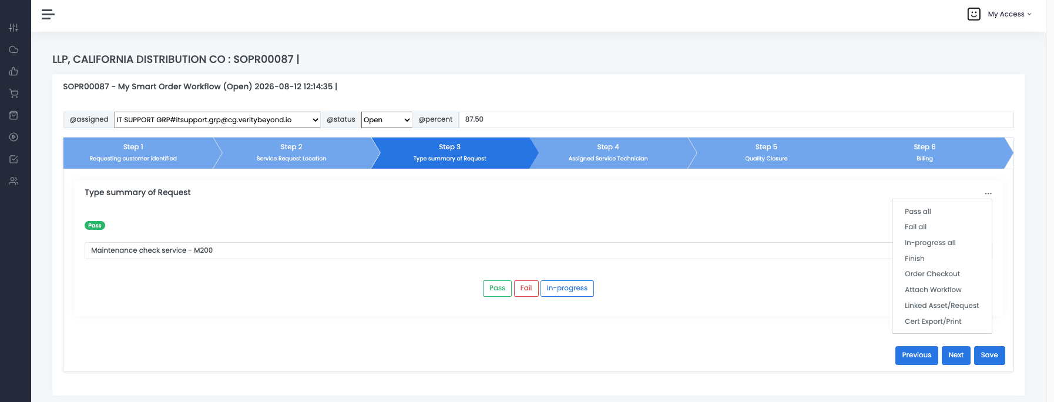This screenshot has height=402, width=1054.
Task: Open the play circle icon in sidebar
Action: (x=14, y=137)
